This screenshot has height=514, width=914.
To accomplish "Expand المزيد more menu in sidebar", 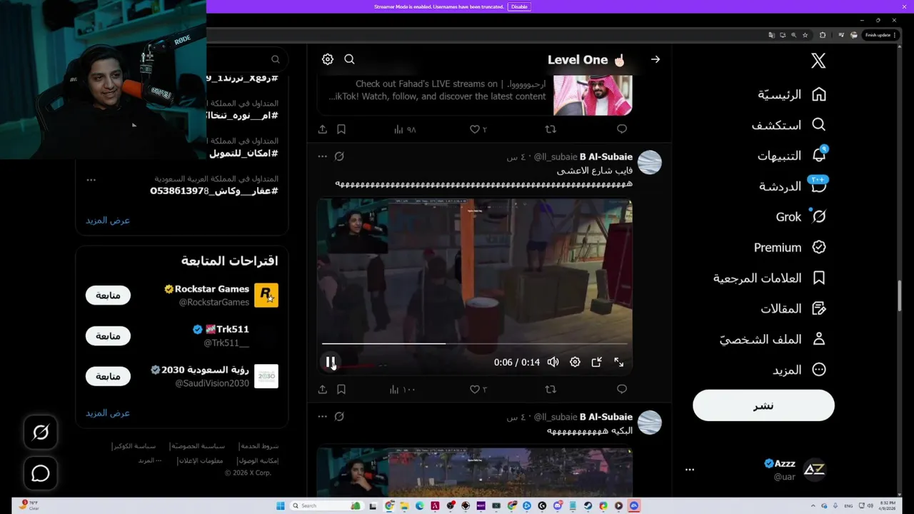I will coord(798,370).
